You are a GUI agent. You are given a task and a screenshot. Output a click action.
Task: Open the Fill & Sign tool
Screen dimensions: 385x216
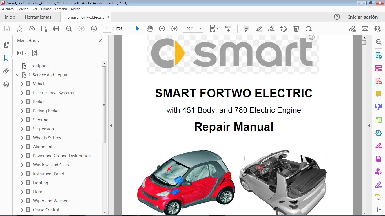tap(271, 28)
